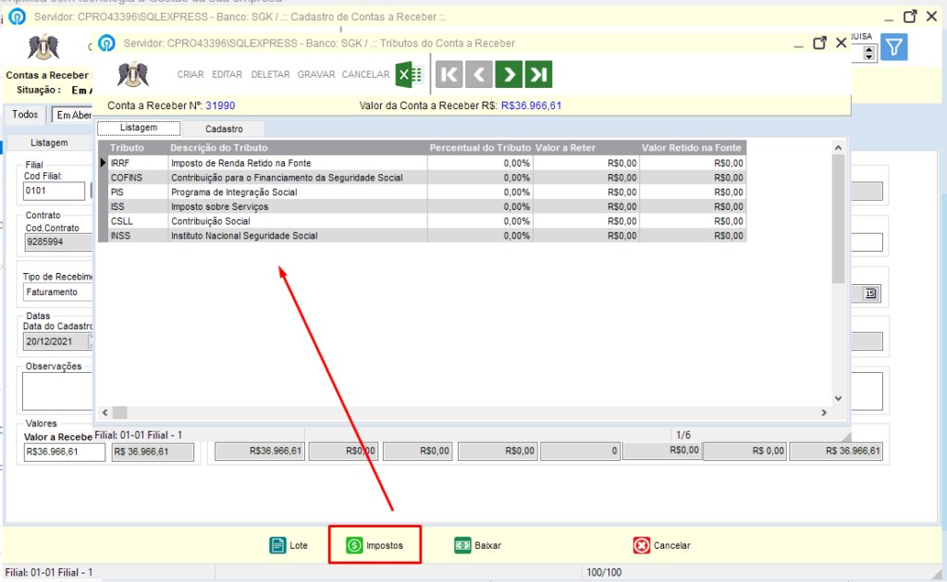Select the CSLL tributo cell
Viewport: 947px width, 582px height.
click(x=139, y=221)
